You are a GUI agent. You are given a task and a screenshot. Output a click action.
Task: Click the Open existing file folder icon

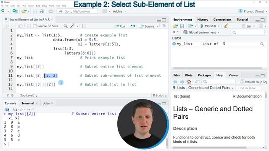[24, 11]
